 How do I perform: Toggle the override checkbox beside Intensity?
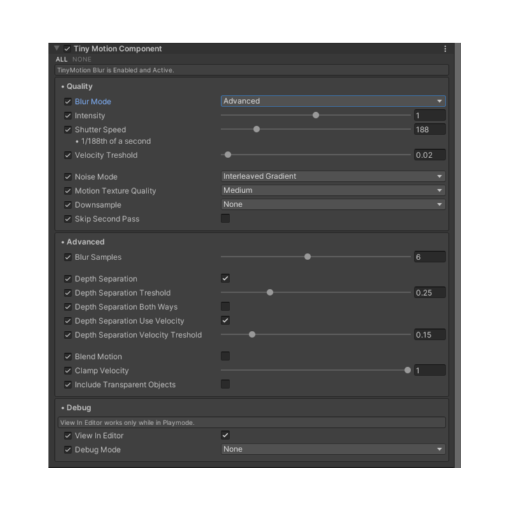coord(68,115)
